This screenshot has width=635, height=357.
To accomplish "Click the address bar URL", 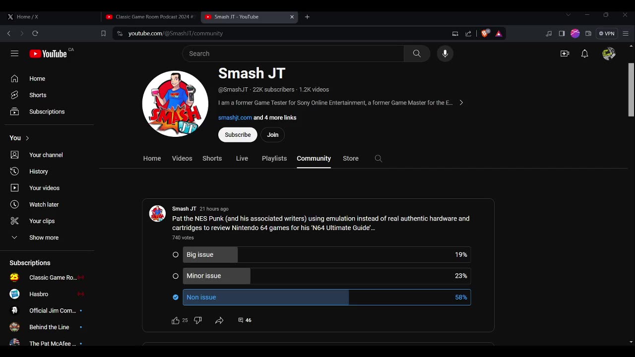I will 176,34.
